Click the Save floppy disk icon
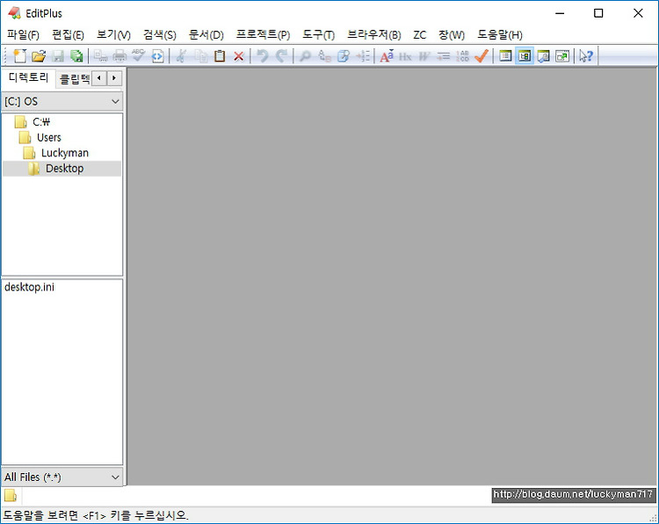This screenshot has height=524, width=659. point(58,56)
